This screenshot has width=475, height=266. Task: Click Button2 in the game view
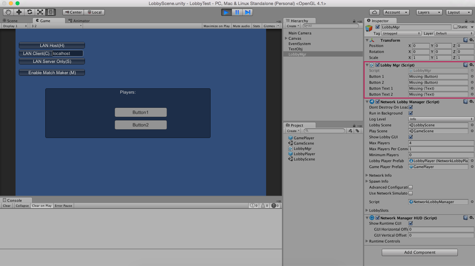pos(141,125)
